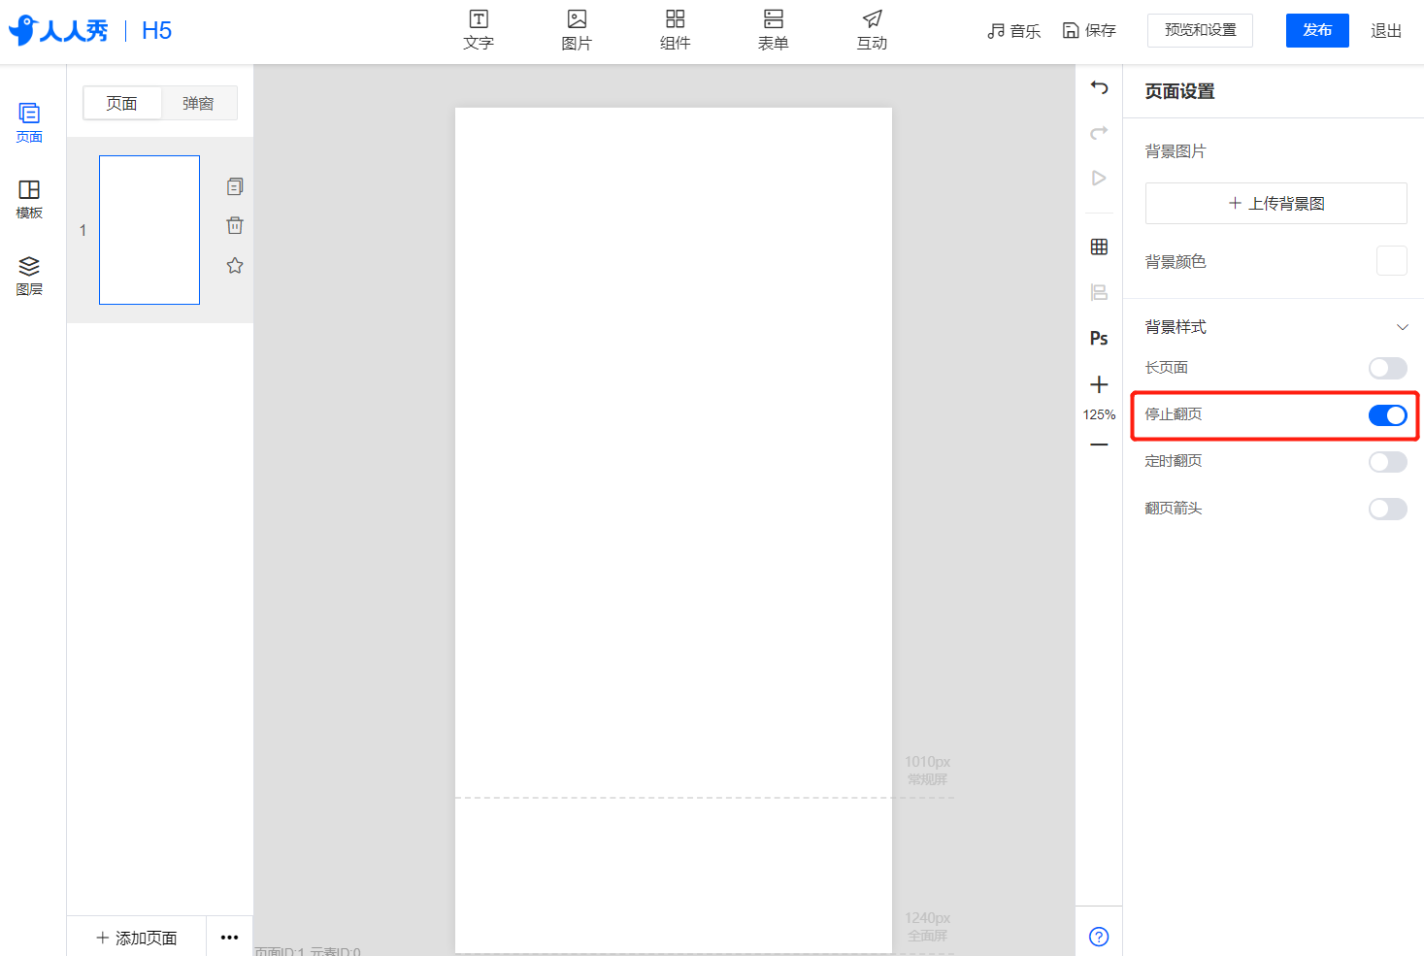Select 页面 in left sidebar
Viewport: 1424px width, 956px height.
click(29, 123)
